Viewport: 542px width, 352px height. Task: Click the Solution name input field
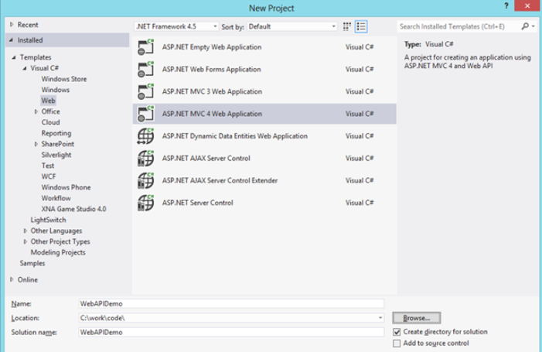point(231,332)
